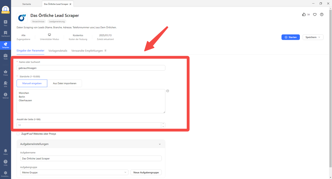Click the München entry in locations

[x=24, y=93]
